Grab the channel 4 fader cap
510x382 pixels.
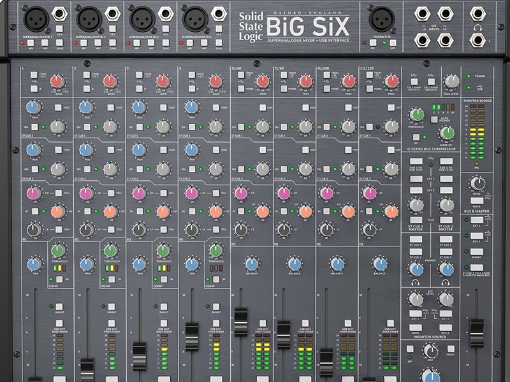coord(192,337)
